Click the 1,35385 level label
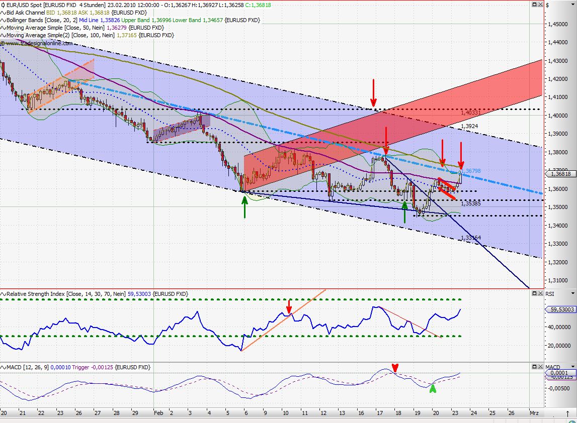 click(471, 203)
